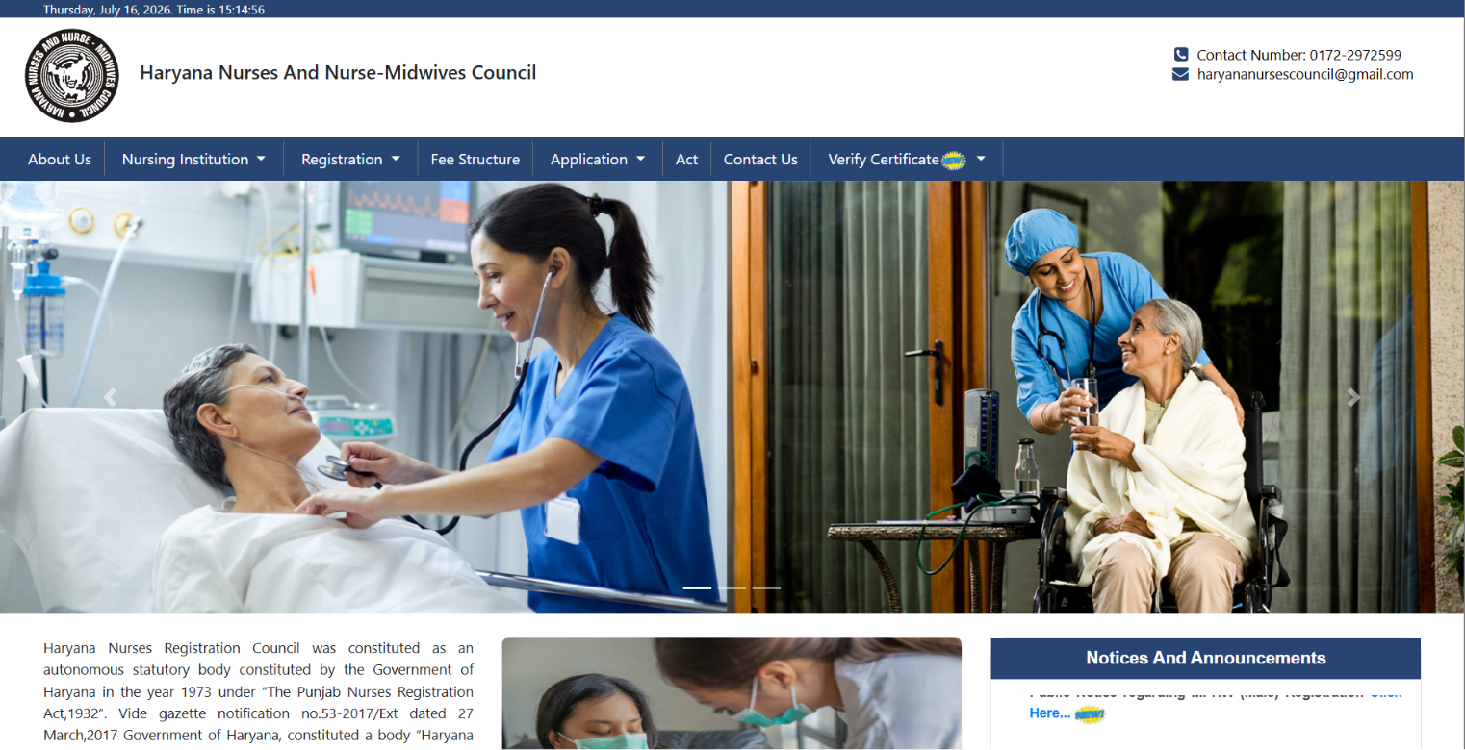Click the haryananursescouncil@gmail.com email link
The image size is (1465, 750).
1305,74
